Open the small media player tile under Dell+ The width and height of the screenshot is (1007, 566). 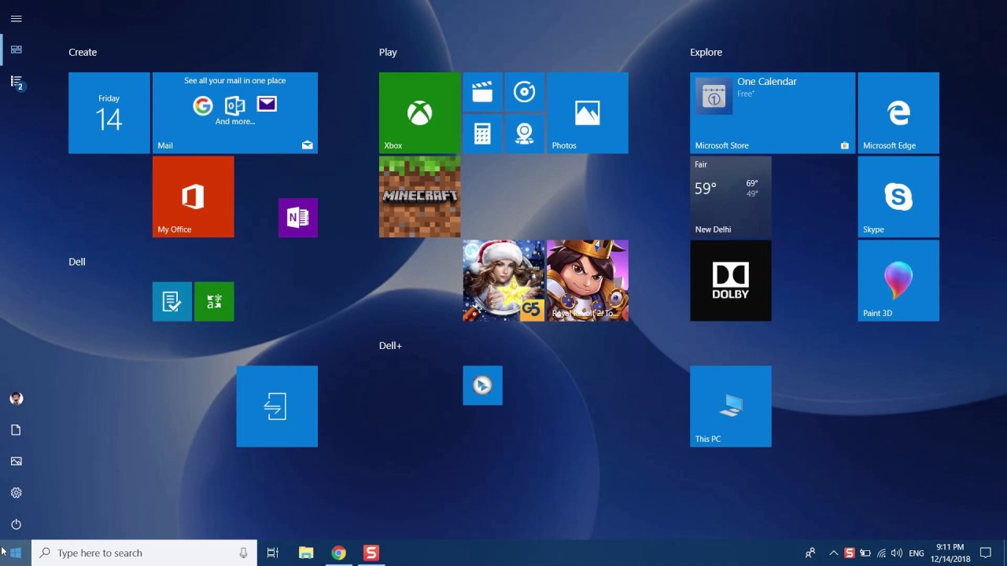click(x=482, y=386)
